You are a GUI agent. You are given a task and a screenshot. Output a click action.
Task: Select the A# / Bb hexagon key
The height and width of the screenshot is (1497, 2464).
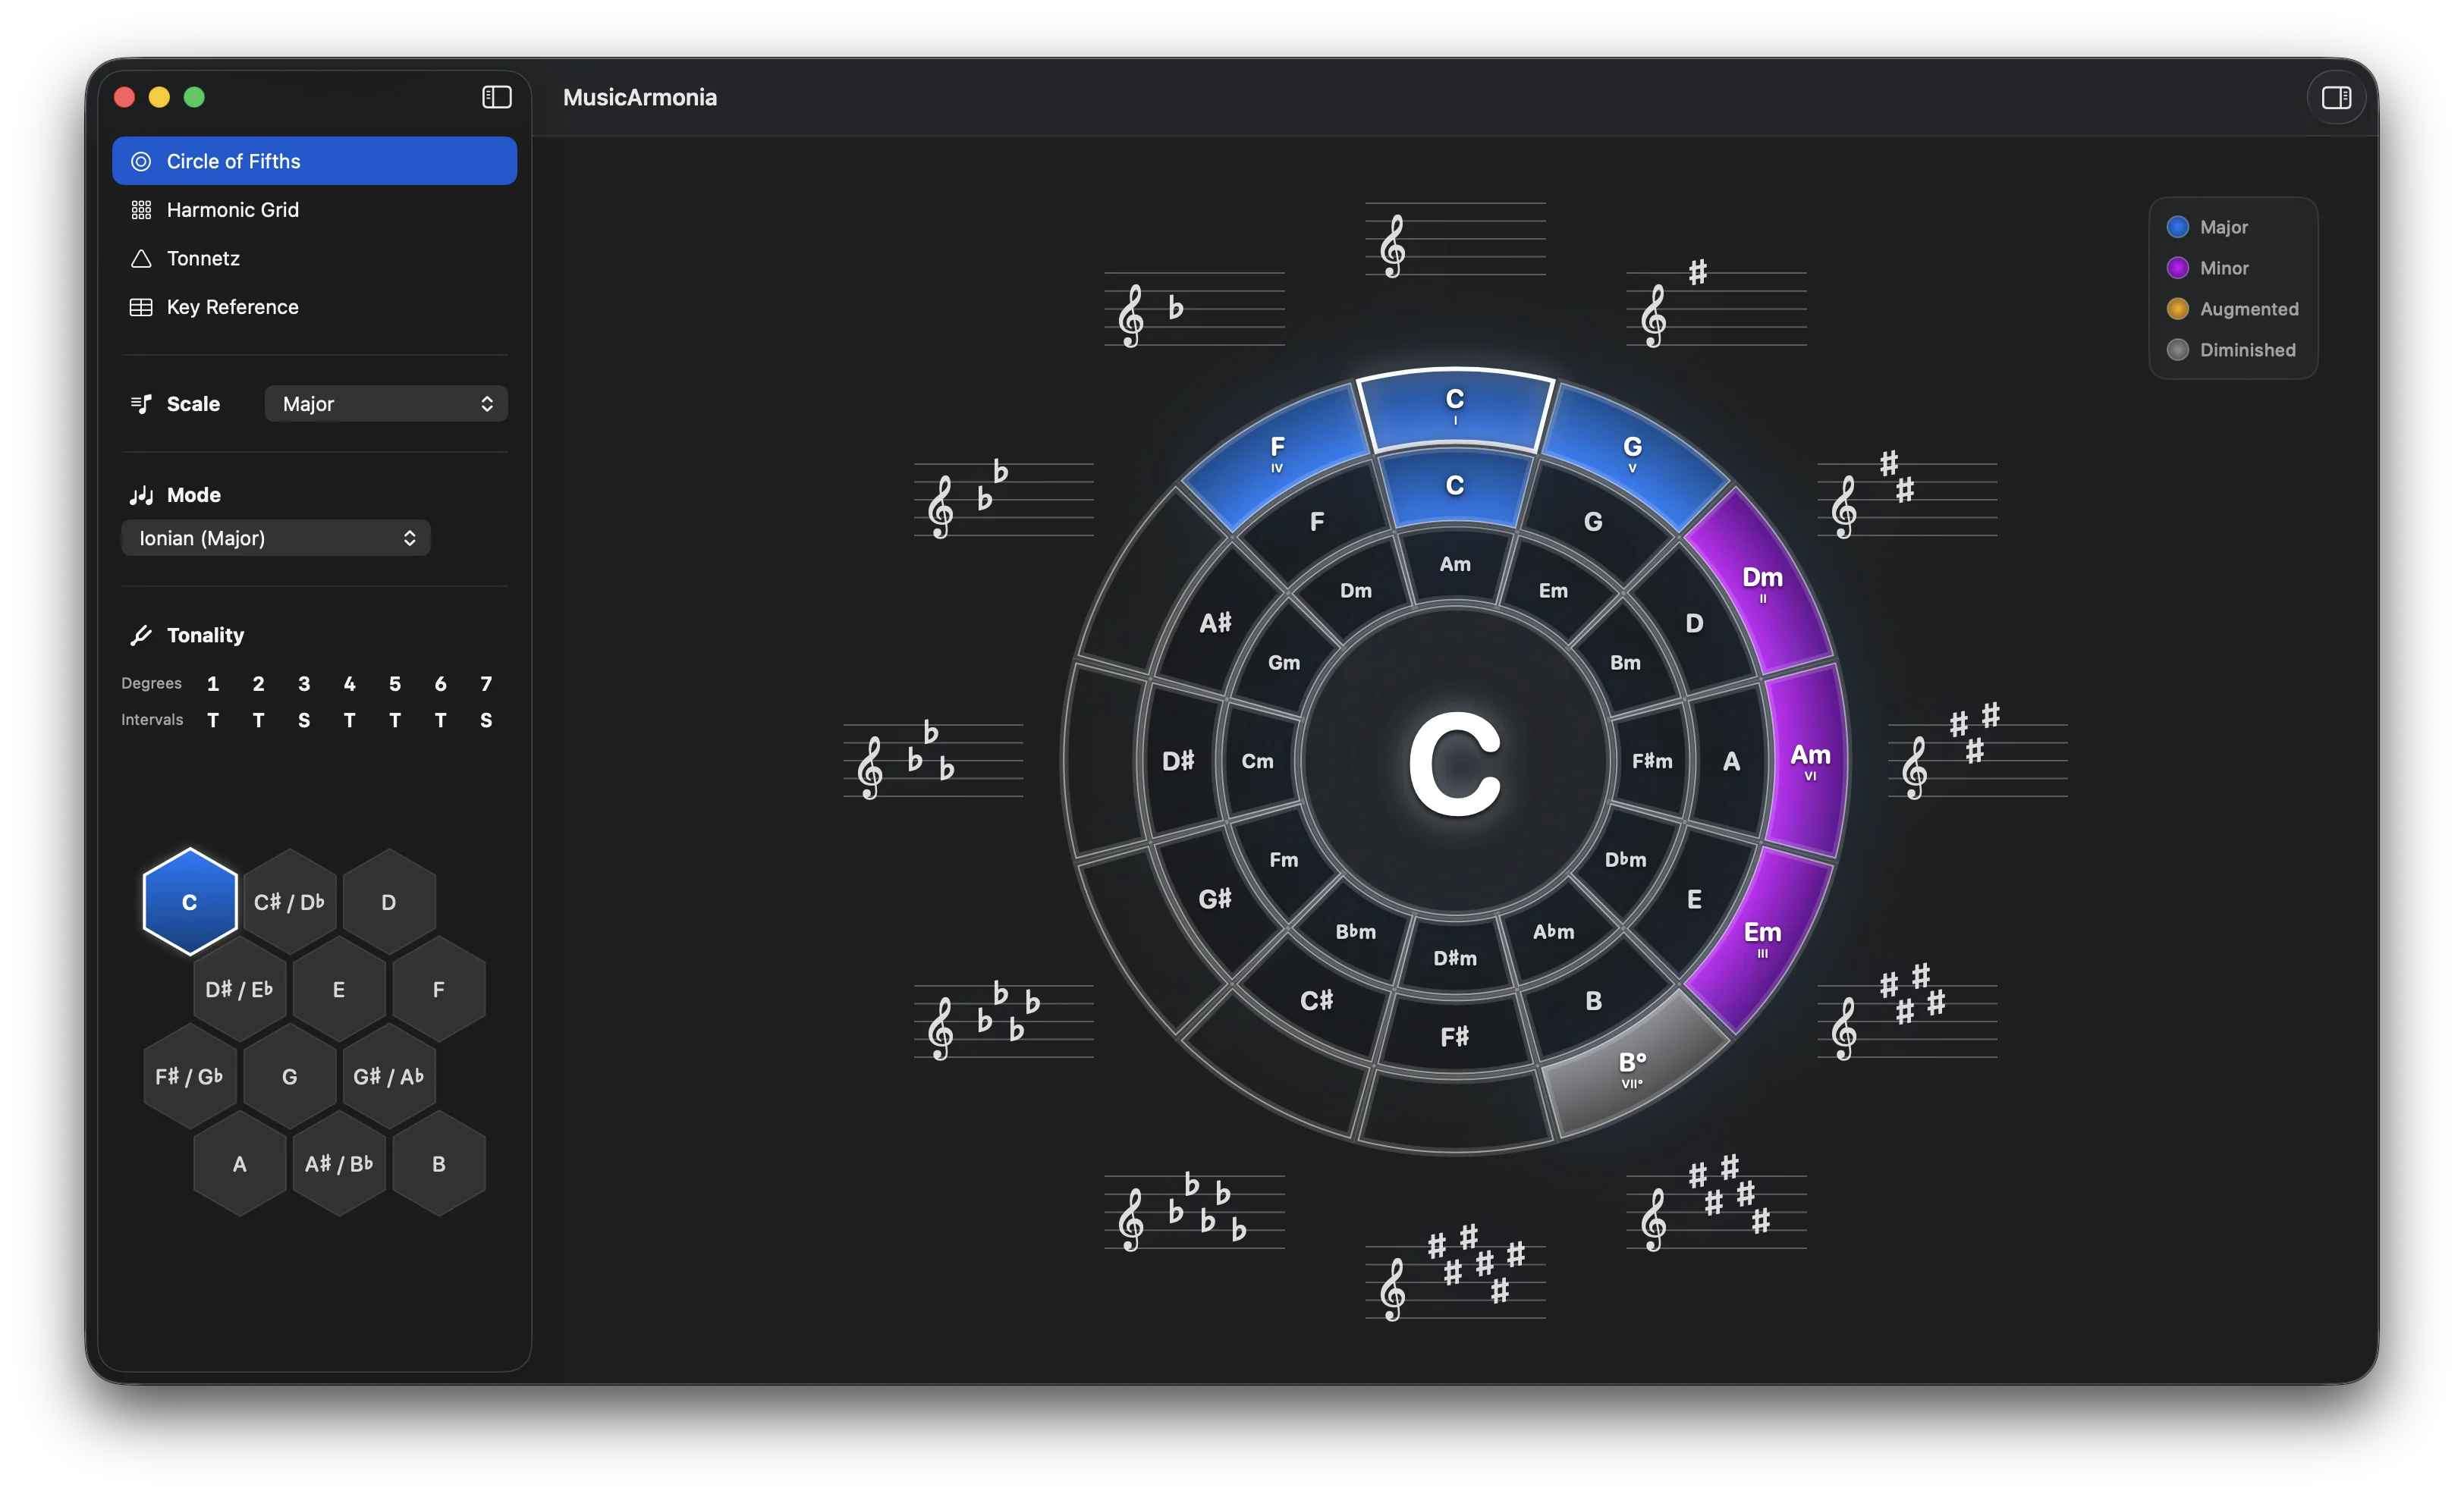point(339,1163)
